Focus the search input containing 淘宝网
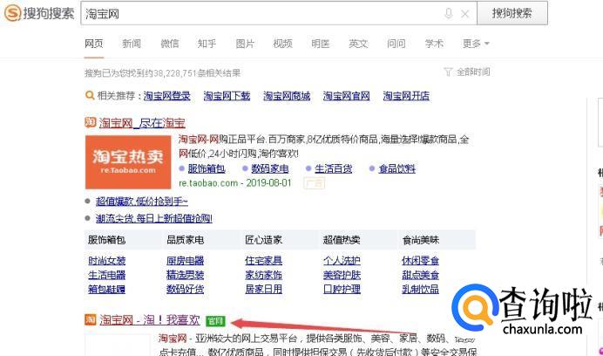 coord(279,13)
